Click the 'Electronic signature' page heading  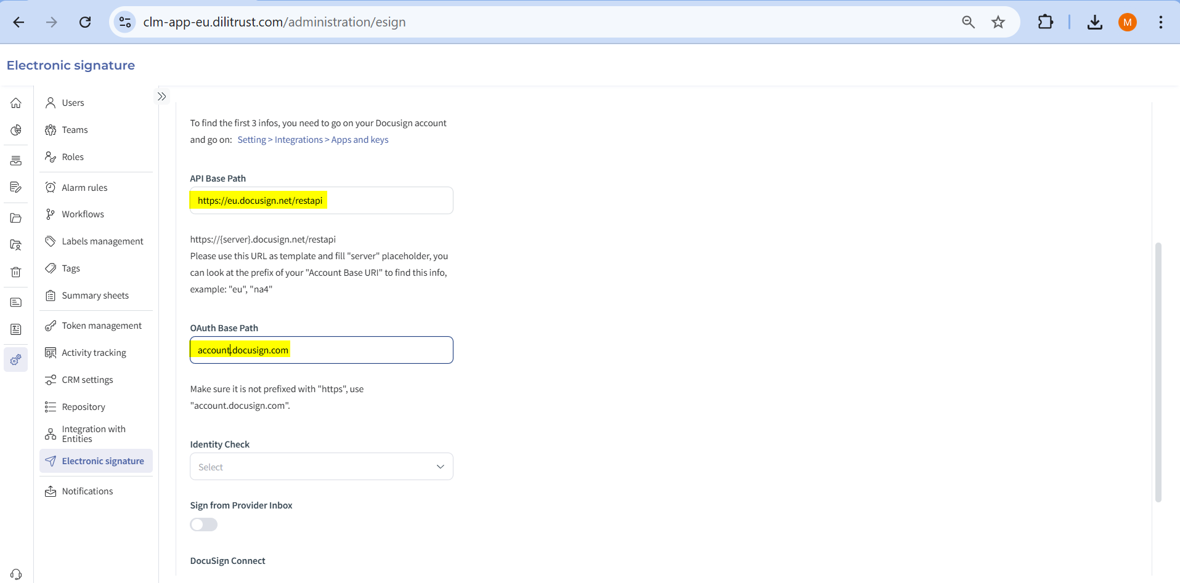(71, 65)
